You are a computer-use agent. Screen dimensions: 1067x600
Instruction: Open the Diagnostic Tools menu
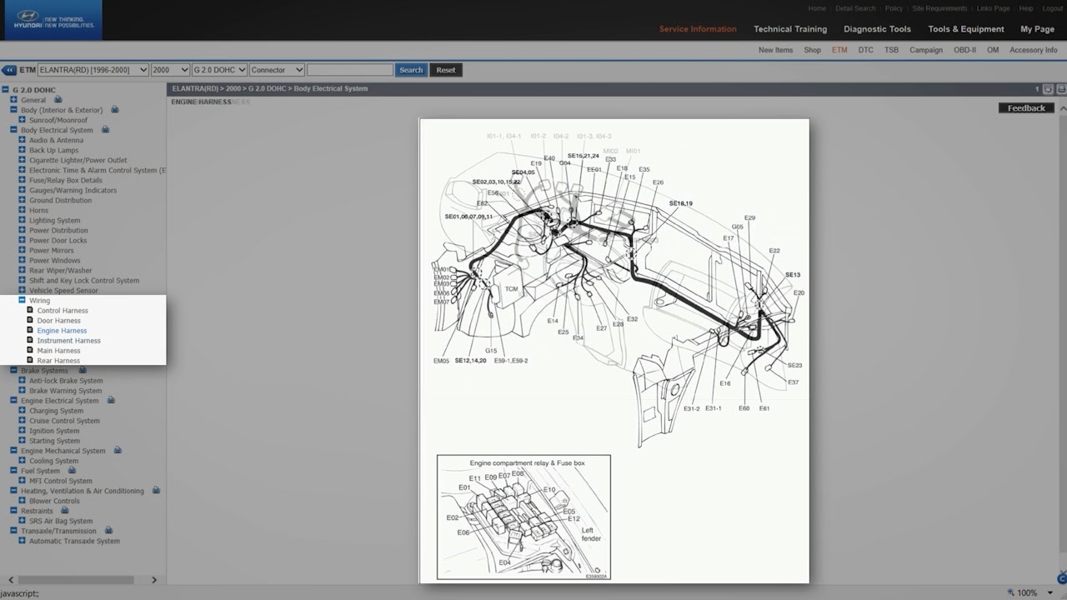point(877,28)
